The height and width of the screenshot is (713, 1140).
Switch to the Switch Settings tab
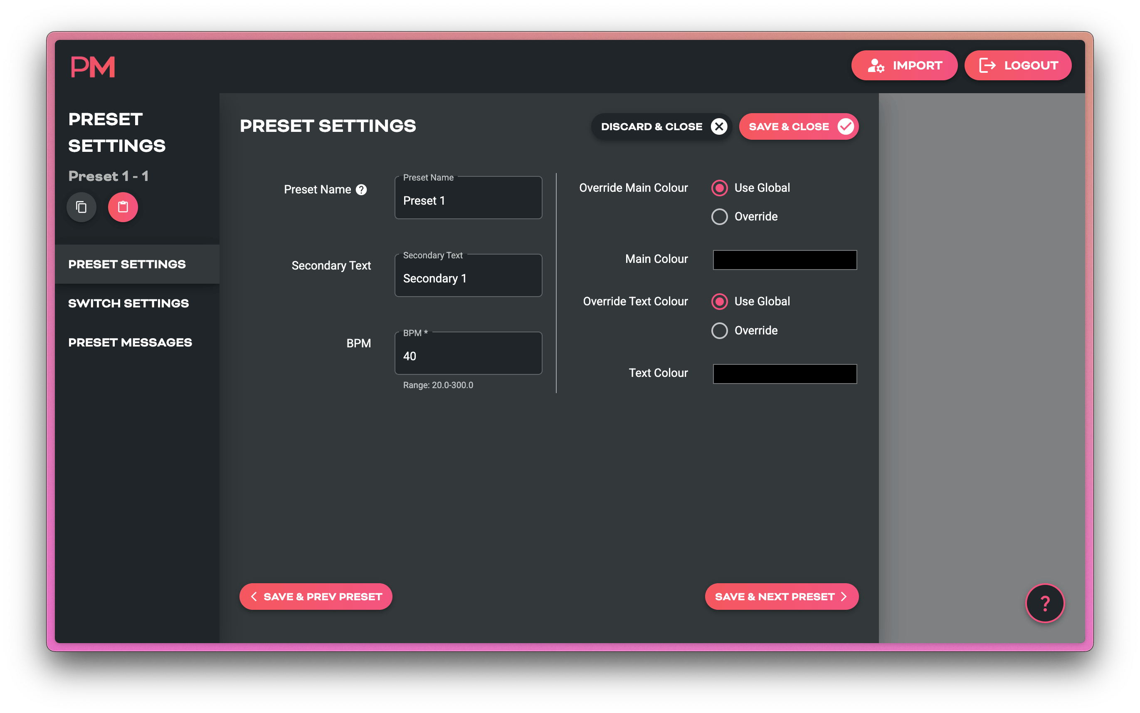128,303
